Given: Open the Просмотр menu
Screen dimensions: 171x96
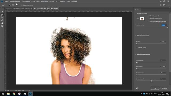Looking at the screenshot, I should coord(62,2).
